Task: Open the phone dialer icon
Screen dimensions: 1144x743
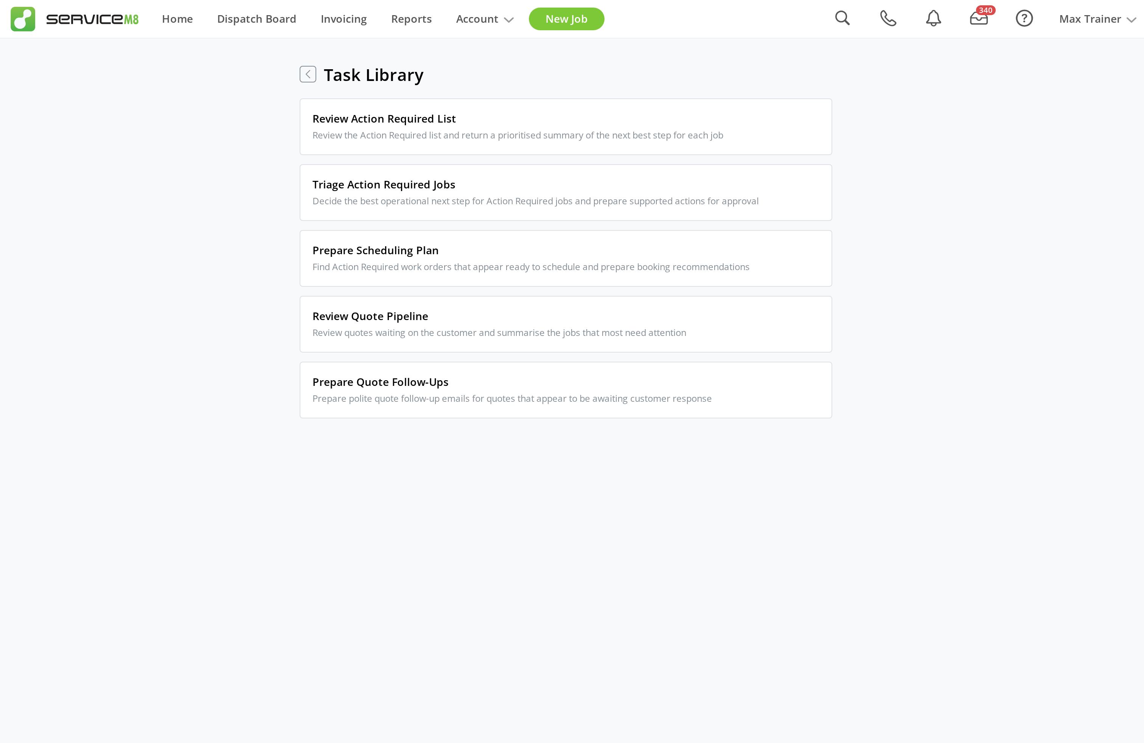Action: (x=888, y=18)
